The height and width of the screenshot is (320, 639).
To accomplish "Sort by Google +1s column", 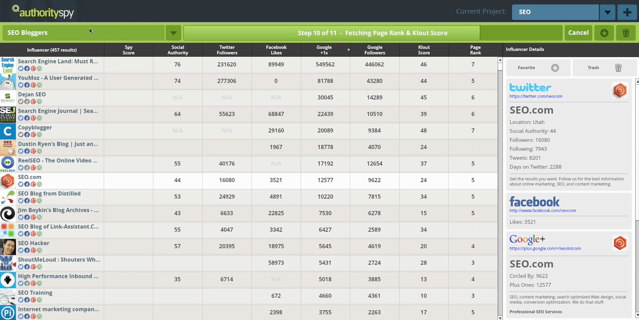I will [324, 50].
